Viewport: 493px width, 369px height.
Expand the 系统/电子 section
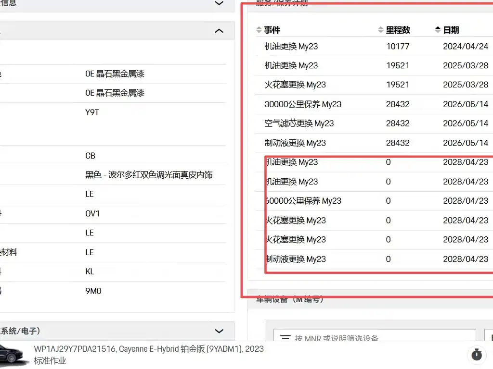(x=219, y=331)
